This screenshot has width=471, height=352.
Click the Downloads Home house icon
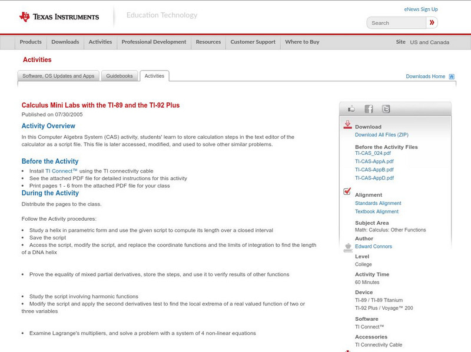point(452,77)
